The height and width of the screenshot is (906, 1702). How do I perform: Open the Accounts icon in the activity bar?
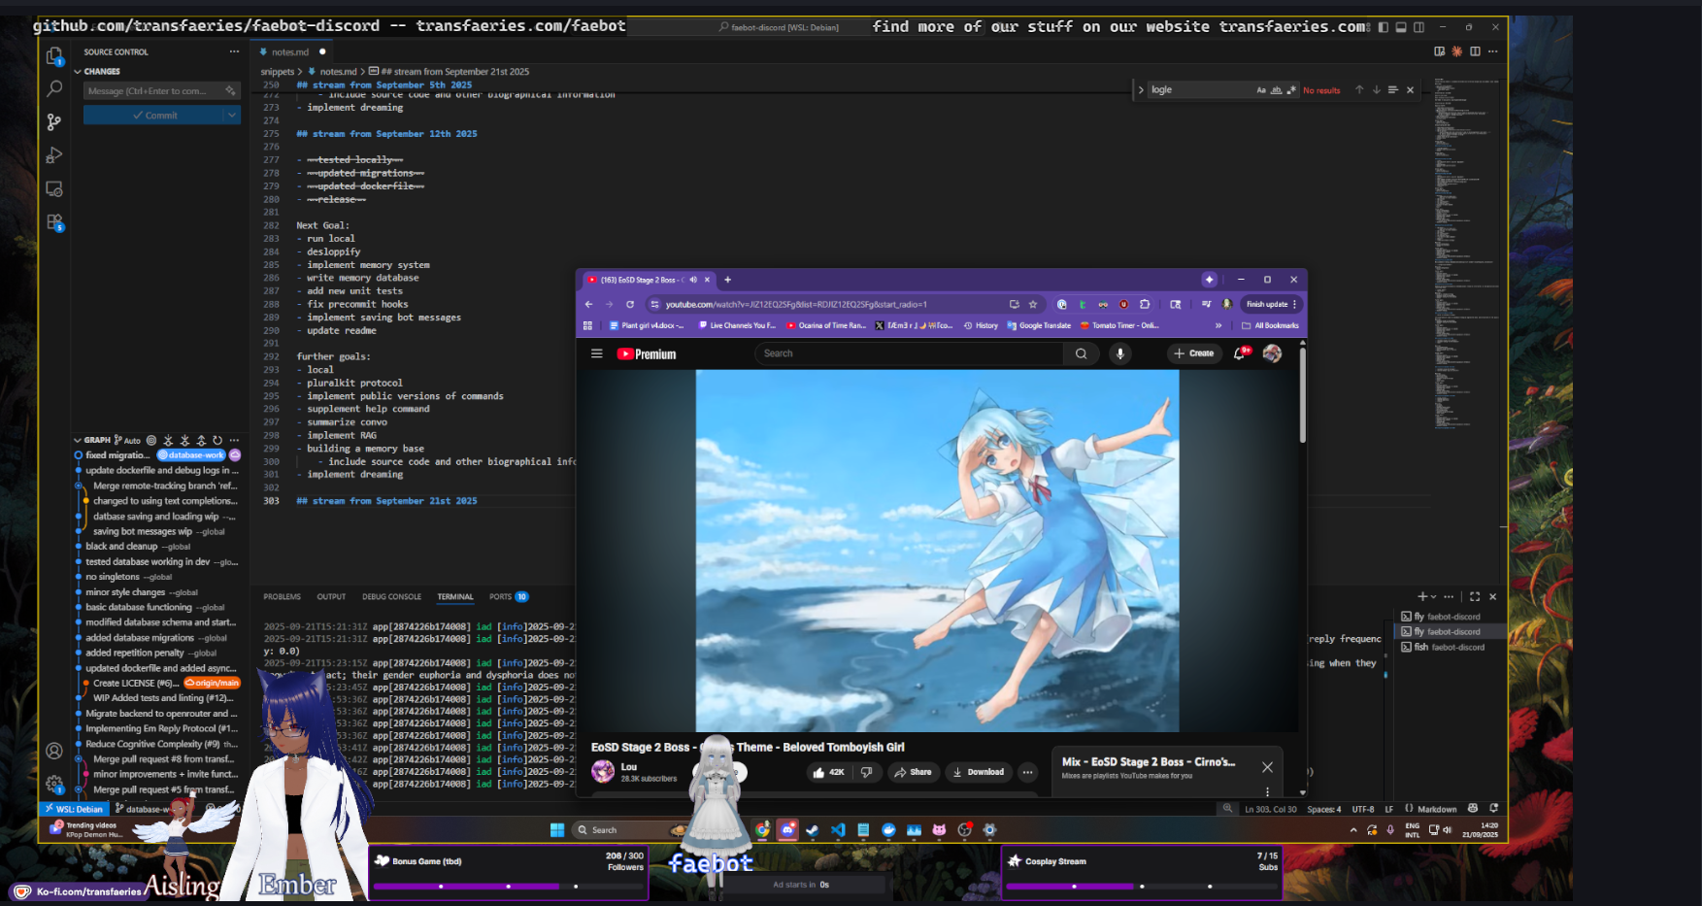pos(54,751)
